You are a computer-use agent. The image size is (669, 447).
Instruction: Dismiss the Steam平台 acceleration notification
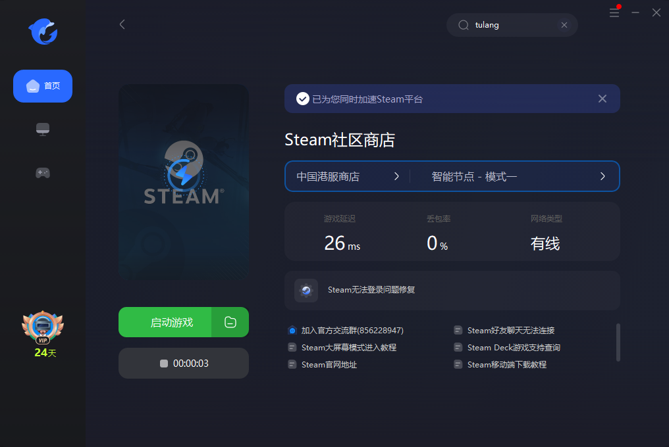[602, 99]
